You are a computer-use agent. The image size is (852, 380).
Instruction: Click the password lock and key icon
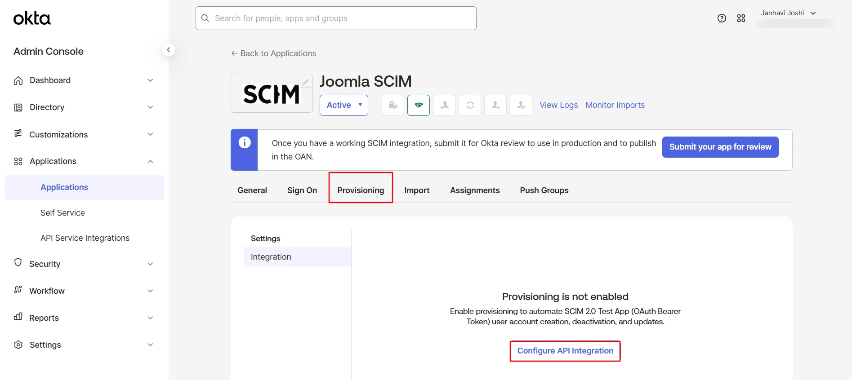point(393,105)
